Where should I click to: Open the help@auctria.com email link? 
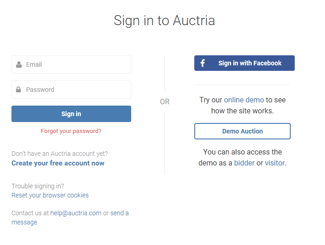(76, 213)
